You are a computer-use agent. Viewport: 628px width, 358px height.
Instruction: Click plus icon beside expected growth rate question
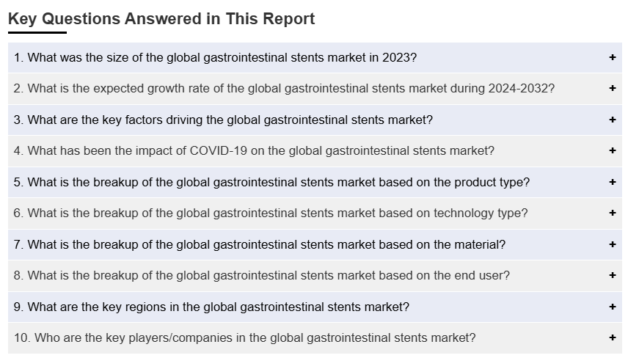[x=612, y=88]
